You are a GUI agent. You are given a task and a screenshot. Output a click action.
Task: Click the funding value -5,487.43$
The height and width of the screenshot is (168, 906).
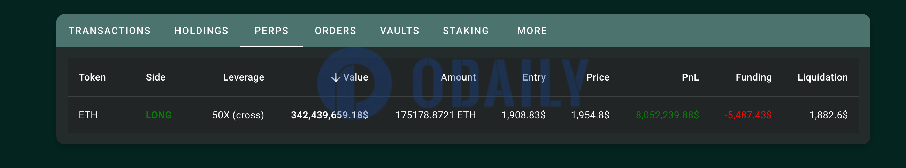[748, 115]
